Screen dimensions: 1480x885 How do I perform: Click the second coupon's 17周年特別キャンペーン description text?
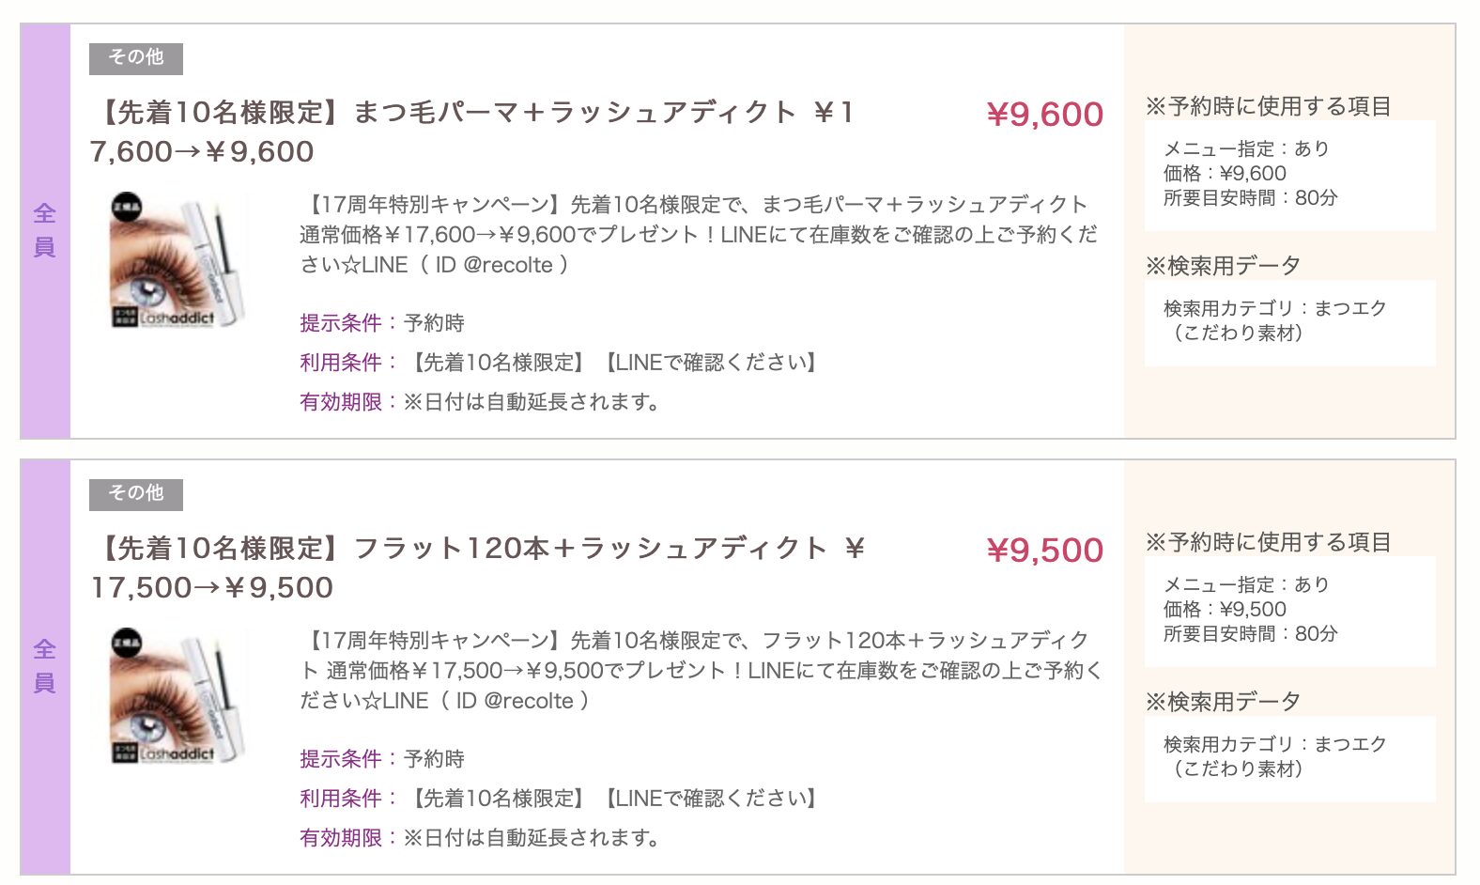701,671
